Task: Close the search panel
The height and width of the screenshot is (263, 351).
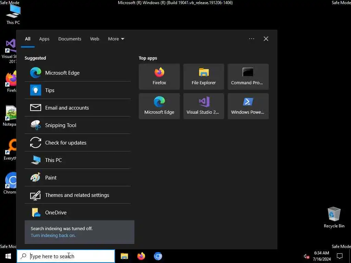Action: pyautogui.click(x=266, y=39)
